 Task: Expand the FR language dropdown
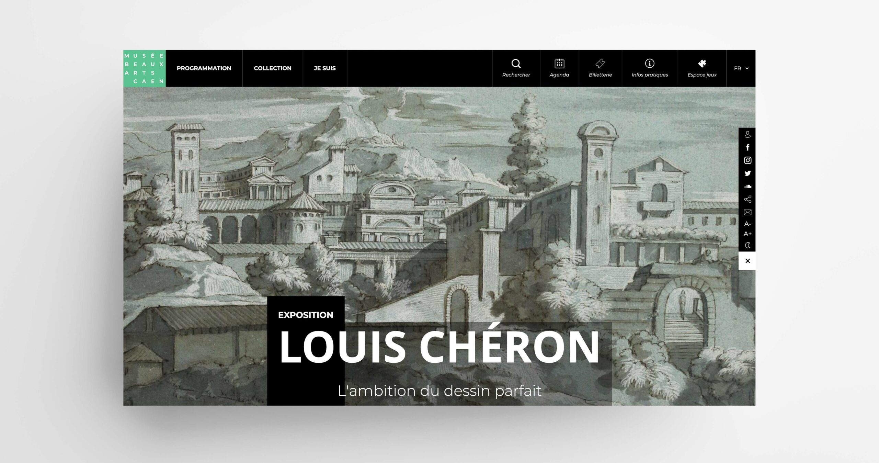(741, 68)
